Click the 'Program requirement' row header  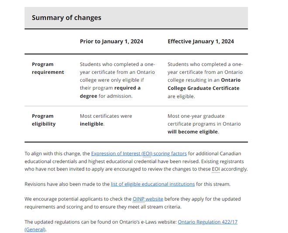pyautogui.click(x=48, y=68)
